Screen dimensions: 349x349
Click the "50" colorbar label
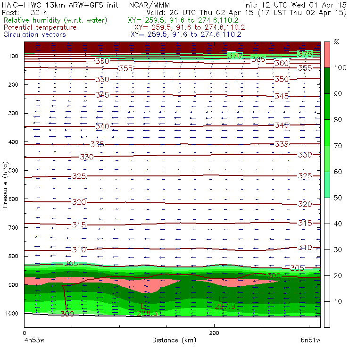click(x=338, y=198)
